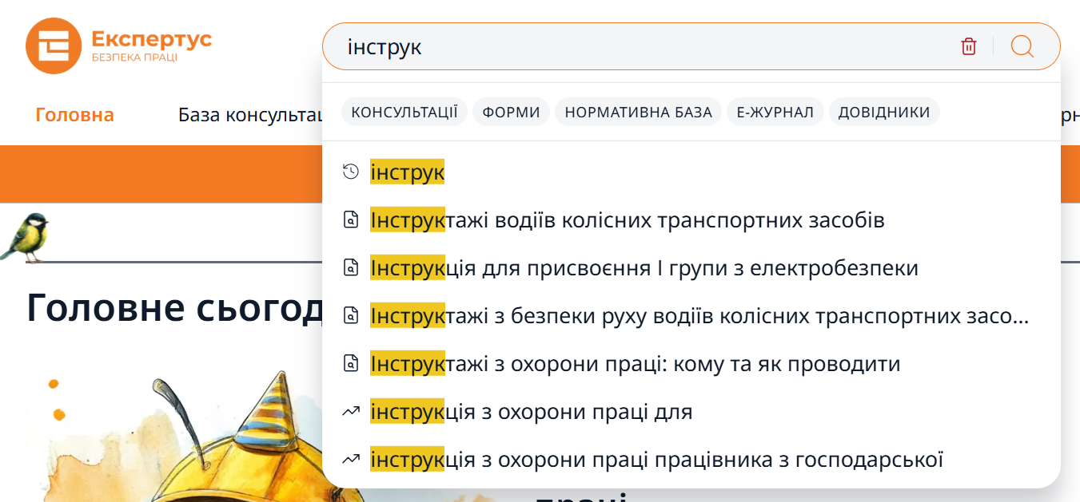Screen dimensions: 1080x502
Task: Click the history clock icon beside 'інструк'
Action: tap(350, 172)
